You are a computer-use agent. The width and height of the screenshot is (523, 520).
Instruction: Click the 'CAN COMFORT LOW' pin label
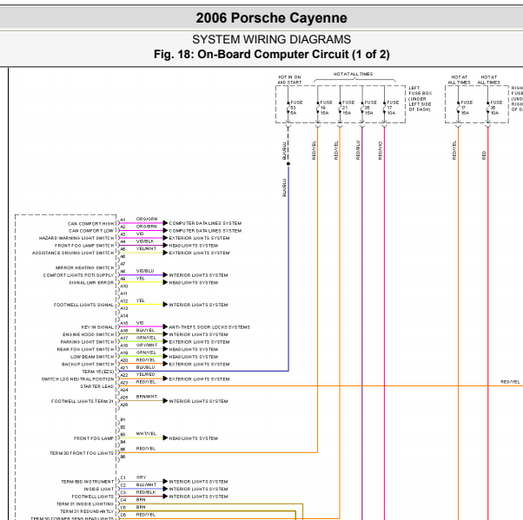(91, 231)
